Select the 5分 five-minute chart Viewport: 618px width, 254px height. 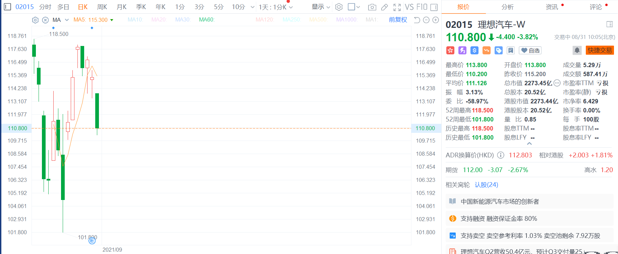tap(219, 7)
